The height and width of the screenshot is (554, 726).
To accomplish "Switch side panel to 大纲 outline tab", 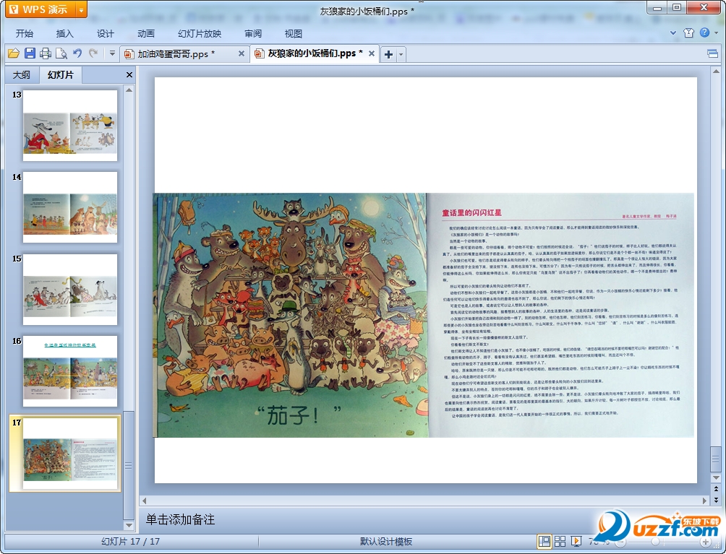I will click(x=22, y=75).
